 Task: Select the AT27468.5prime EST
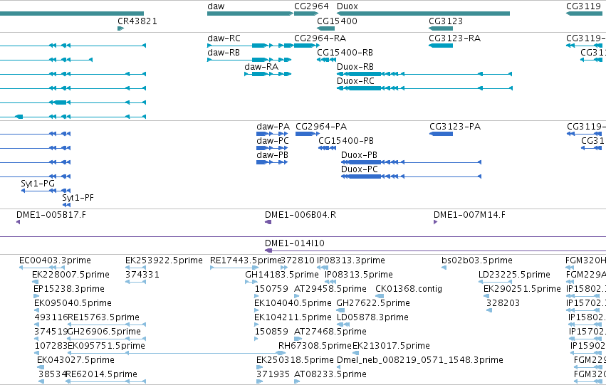298,339
